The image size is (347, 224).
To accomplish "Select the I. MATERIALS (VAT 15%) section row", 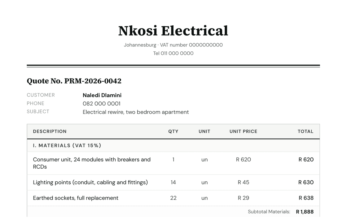I will [x=173, y=146].
